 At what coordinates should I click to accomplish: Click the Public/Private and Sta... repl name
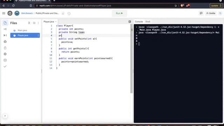click(x=47, y=13)
